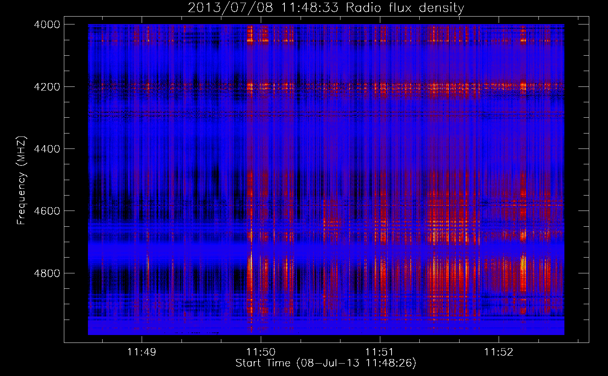Image resolution: width=608 pixels, height=376 pixels.
Task: Click the 4400 frequency axis label
Action: point(47,149)
